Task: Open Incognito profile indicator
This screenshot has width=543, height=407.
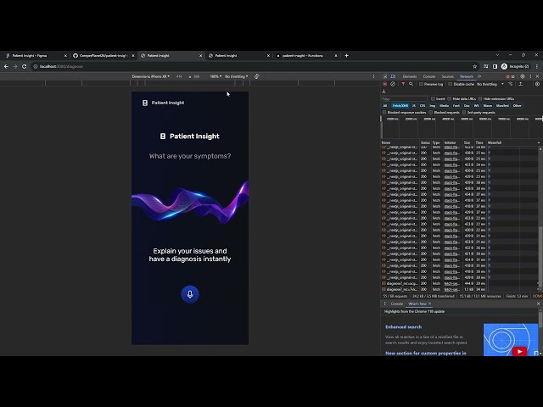Action: [515, 66]
